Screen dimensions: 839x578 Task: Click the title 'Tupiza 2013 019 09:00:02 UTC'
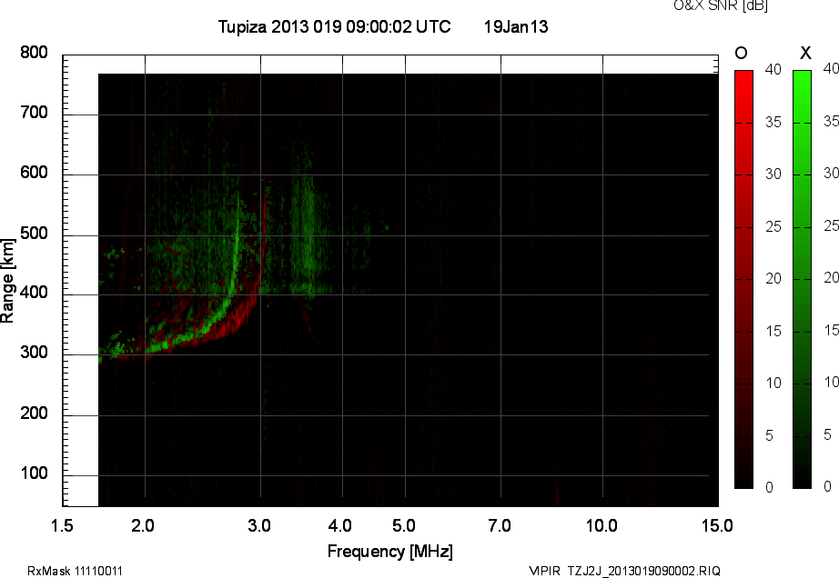[x=335, y=26]
